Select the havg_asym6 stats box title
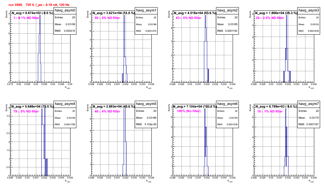The width and height of the screenshot is (325, 187). pyautogui.click(x=227, y=104)
